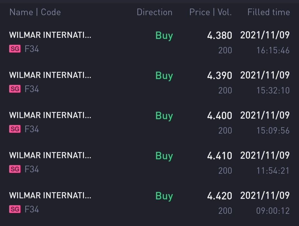Click the Buy label on the 4.420 order
The height and width of the screenshot is (226, 299).
[164, 196]
